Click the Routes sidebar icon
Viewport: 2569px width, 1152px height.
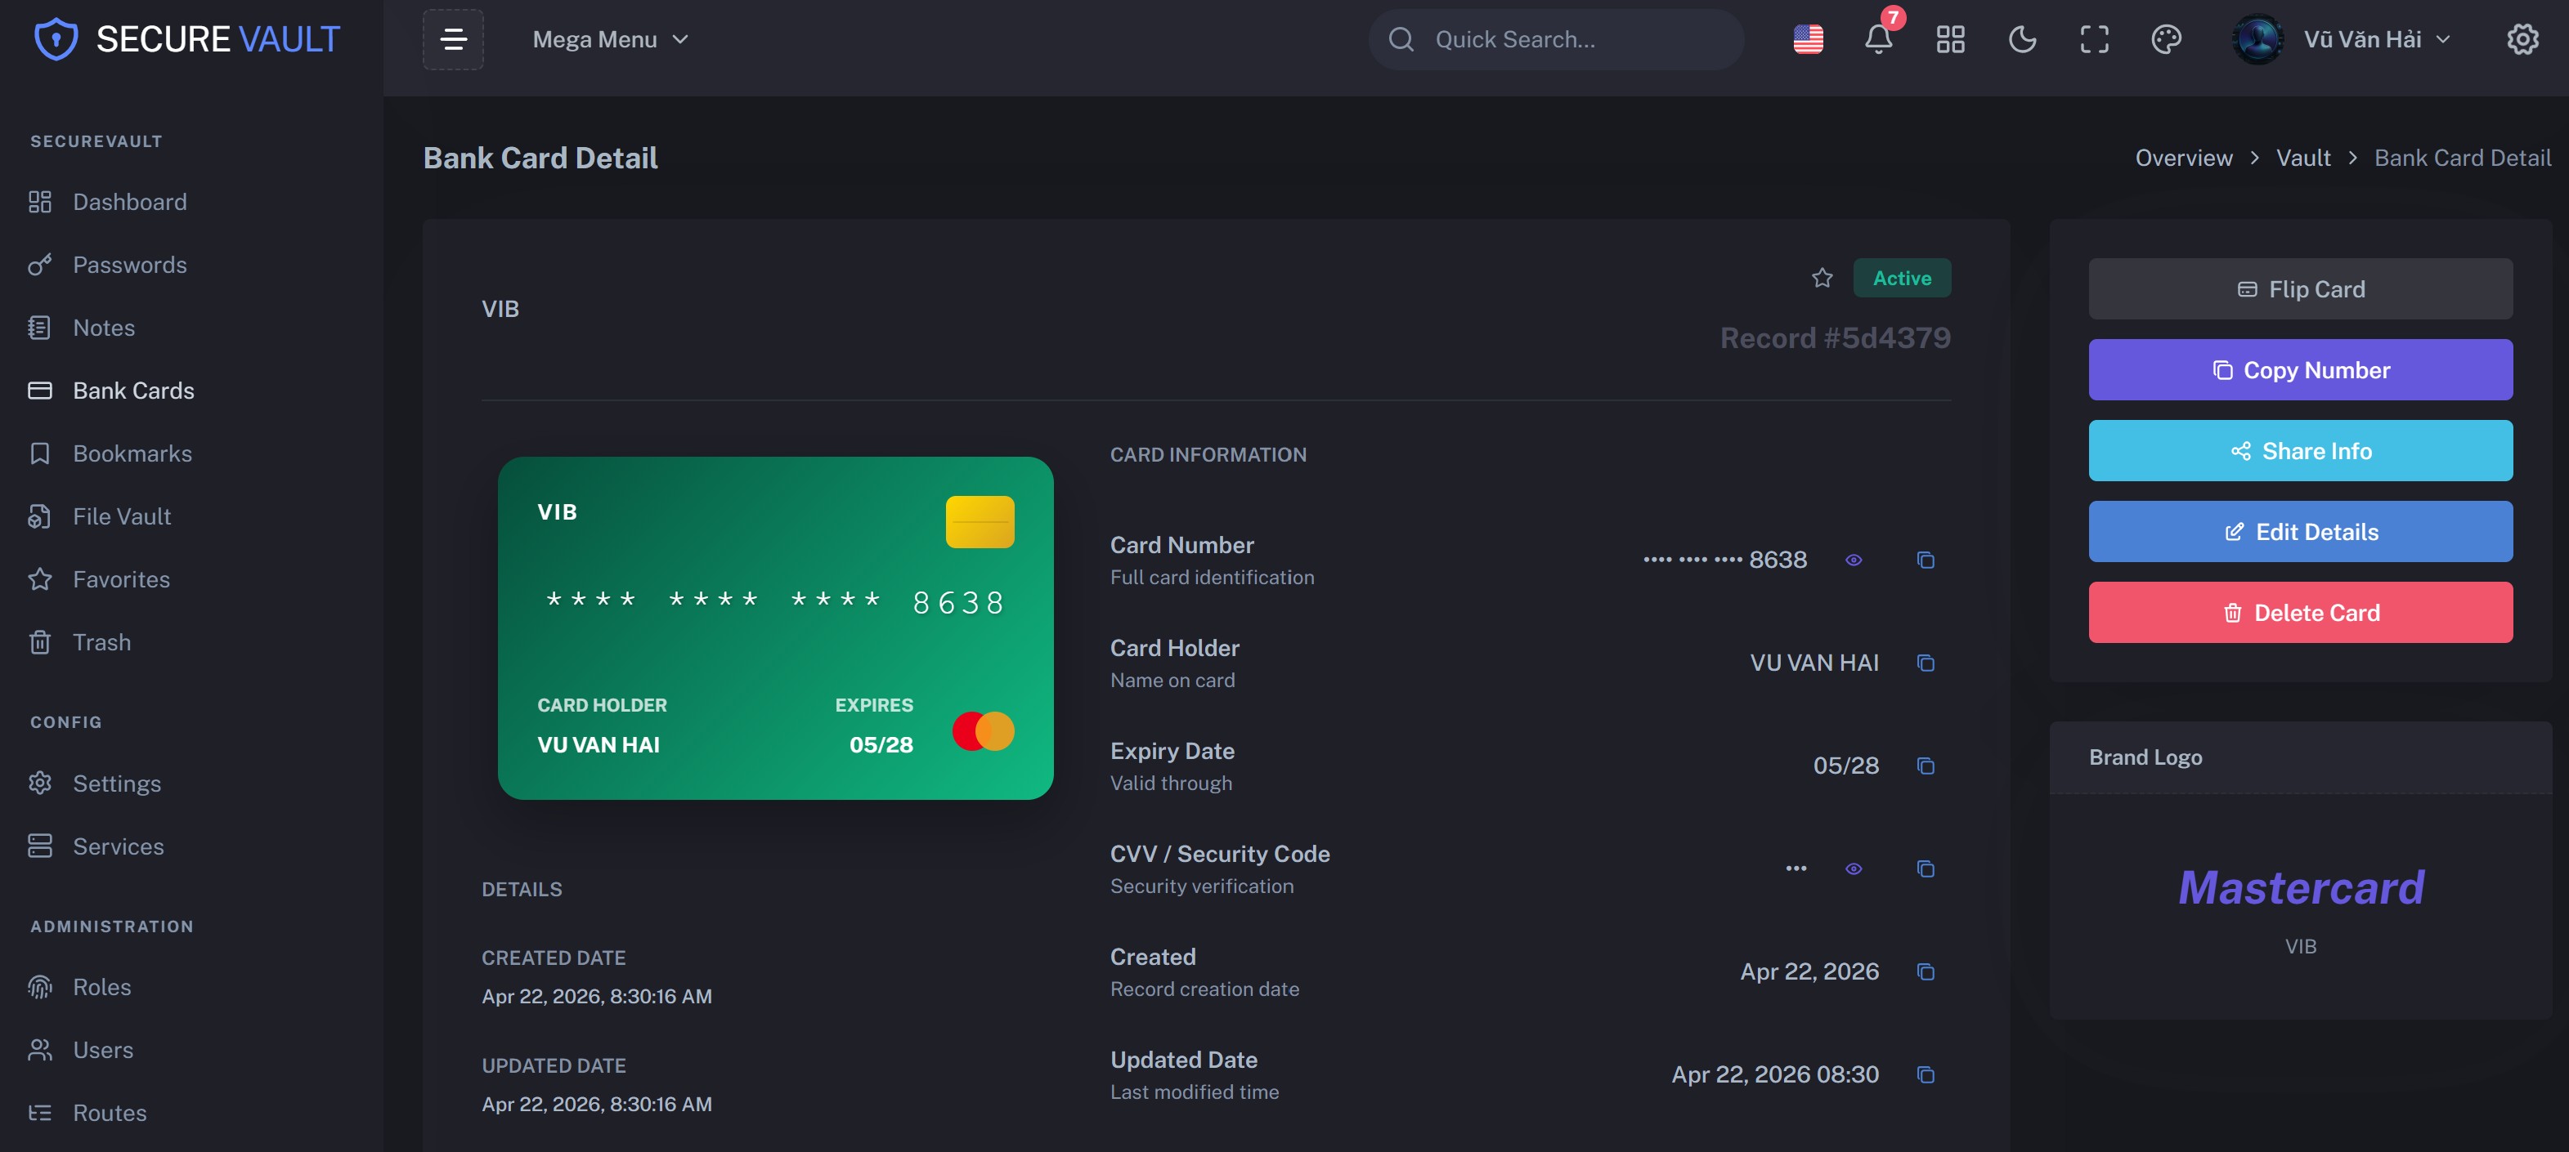tap(40, 1112)
